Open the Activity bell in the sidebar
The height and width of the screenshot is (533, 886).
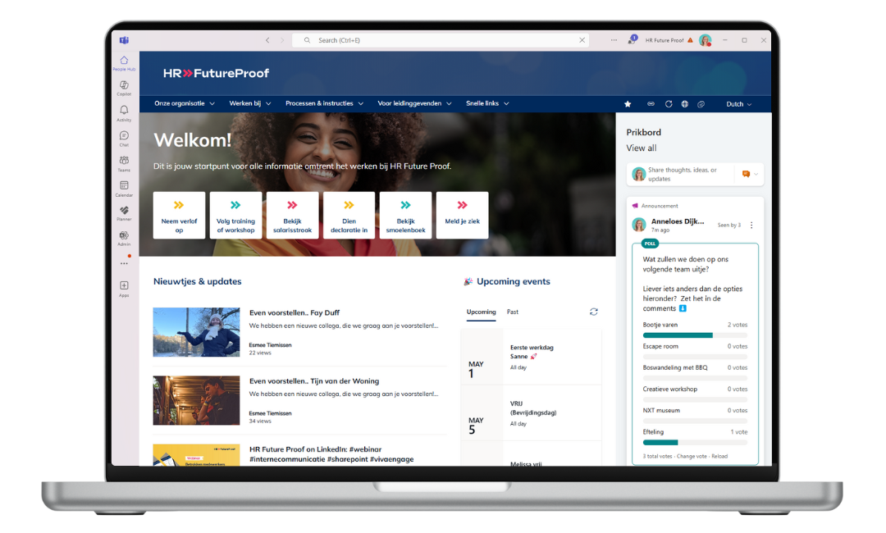(x=124, y=112)
